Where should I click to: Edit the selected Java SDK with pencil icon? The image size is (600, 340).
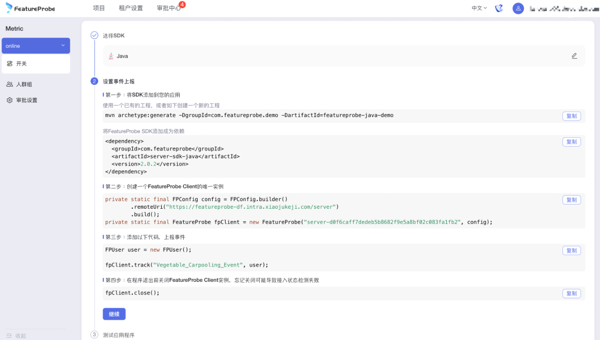574,56
